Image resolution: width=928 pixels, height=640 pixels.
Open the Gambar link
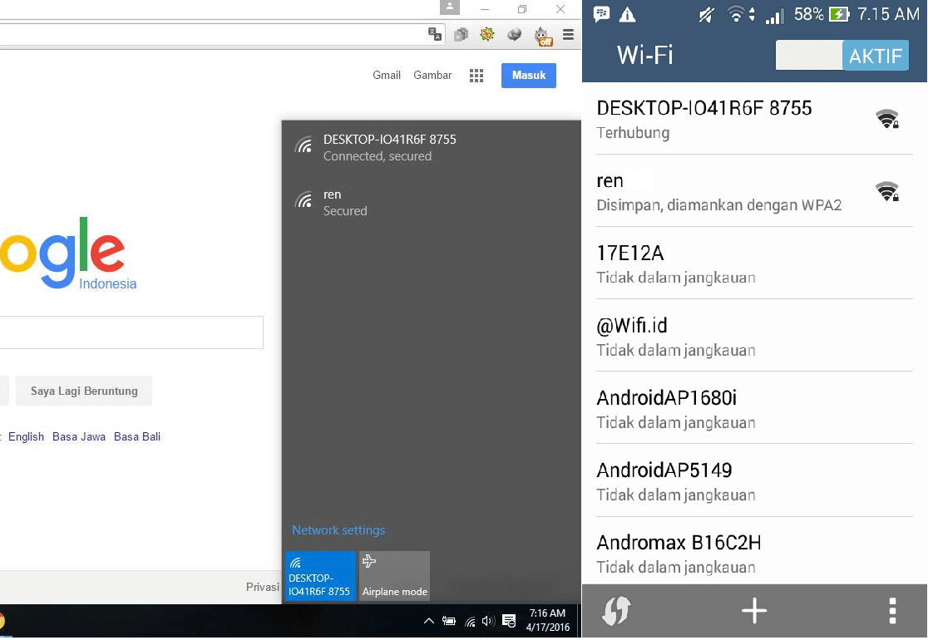pyautogui.click(x=432, y=75)
